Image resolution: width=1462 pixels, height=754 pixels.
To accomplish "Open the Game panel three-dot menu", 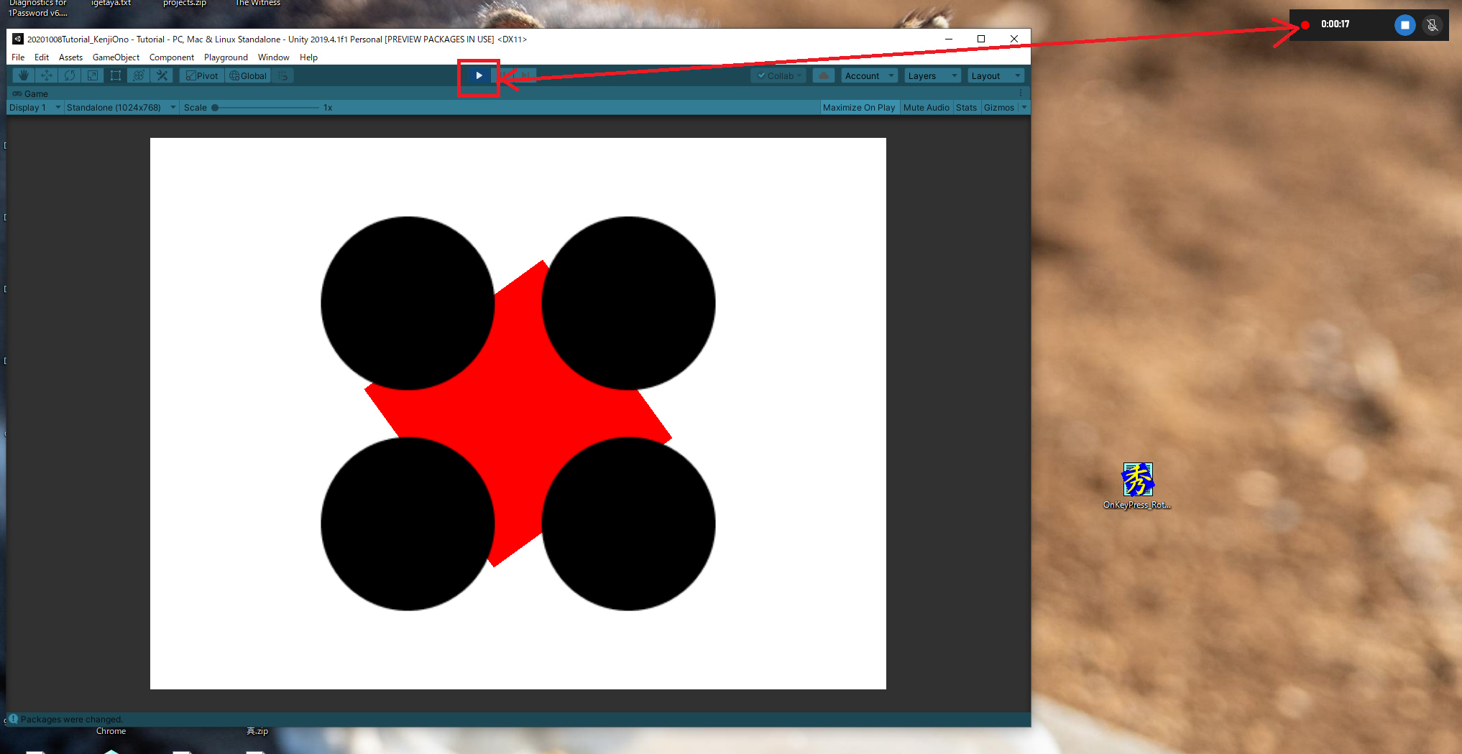I will [x=1021, y=93].
